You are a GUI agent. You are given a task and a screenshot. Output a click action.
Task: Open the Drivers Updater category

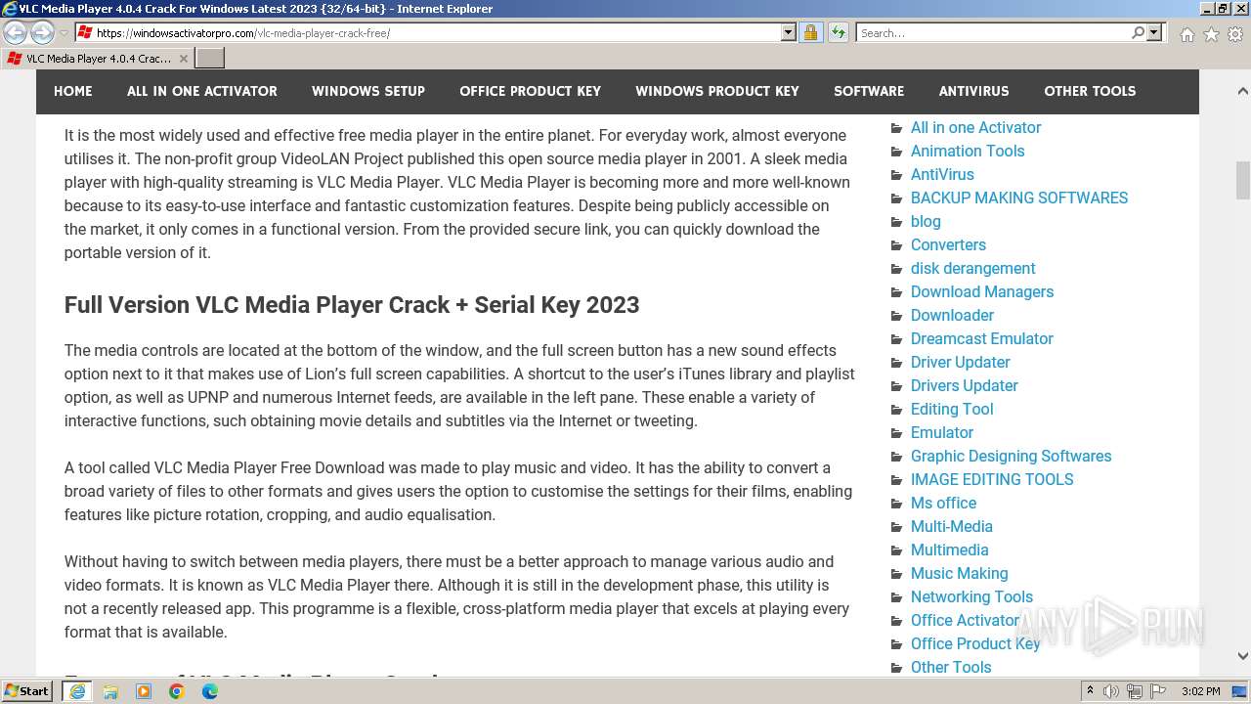[965, 385]
